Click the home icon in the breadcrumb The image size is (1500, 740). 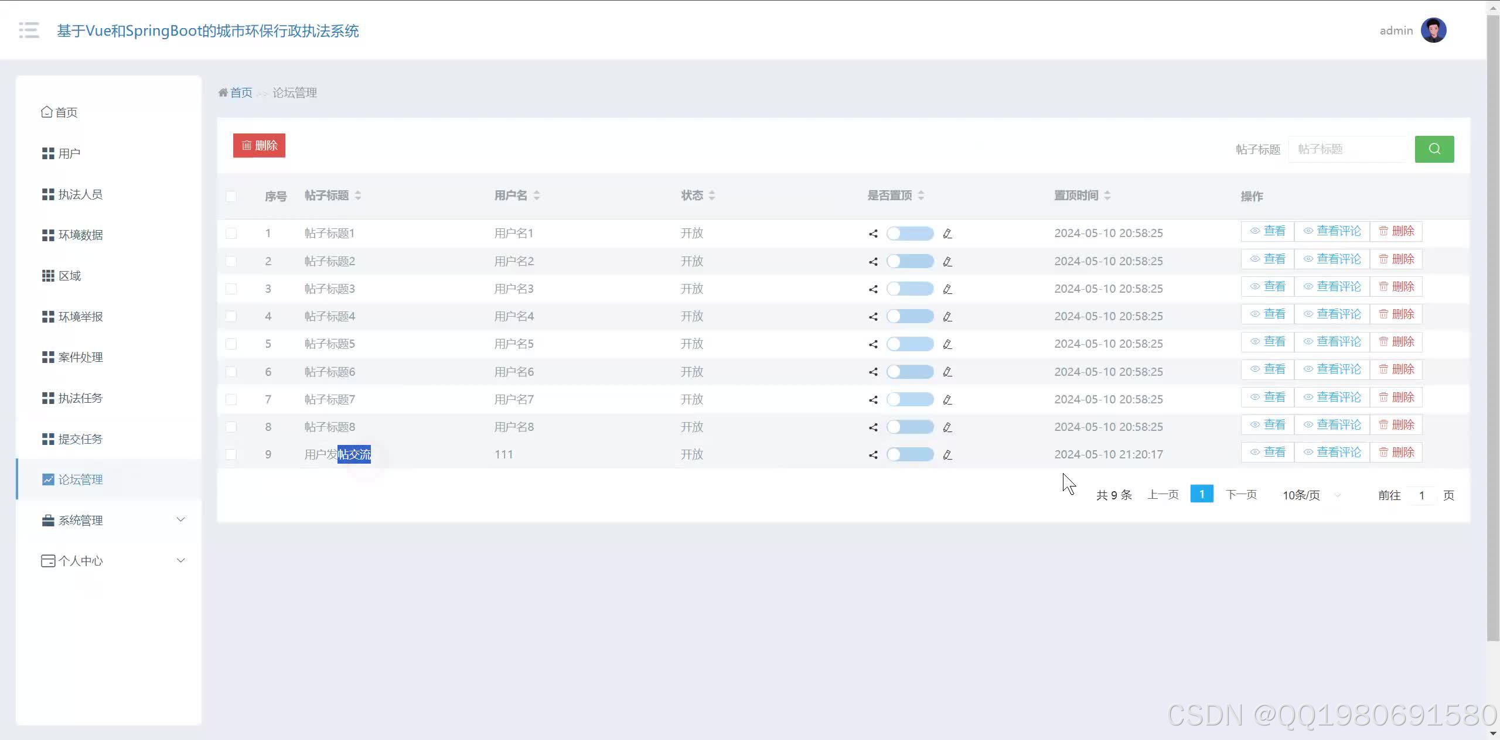223,92
